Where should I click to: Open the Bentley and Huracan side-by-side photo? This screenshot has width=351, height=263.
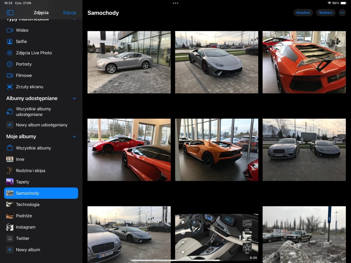(x=304, y=150)
